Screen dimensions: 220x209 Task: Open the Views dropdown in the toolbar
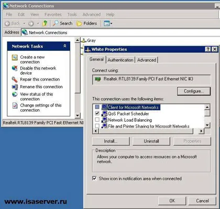(x=108, y=24)
